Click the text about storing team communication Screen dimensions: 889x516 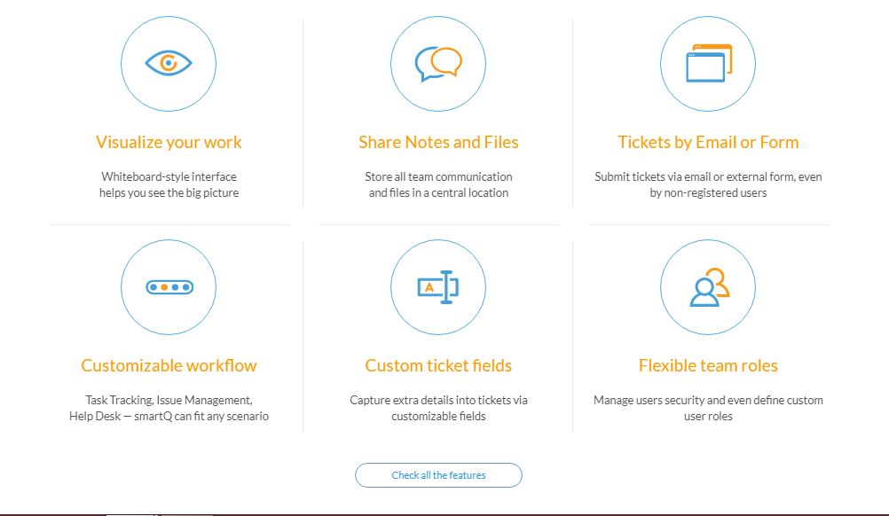point(438,184)
